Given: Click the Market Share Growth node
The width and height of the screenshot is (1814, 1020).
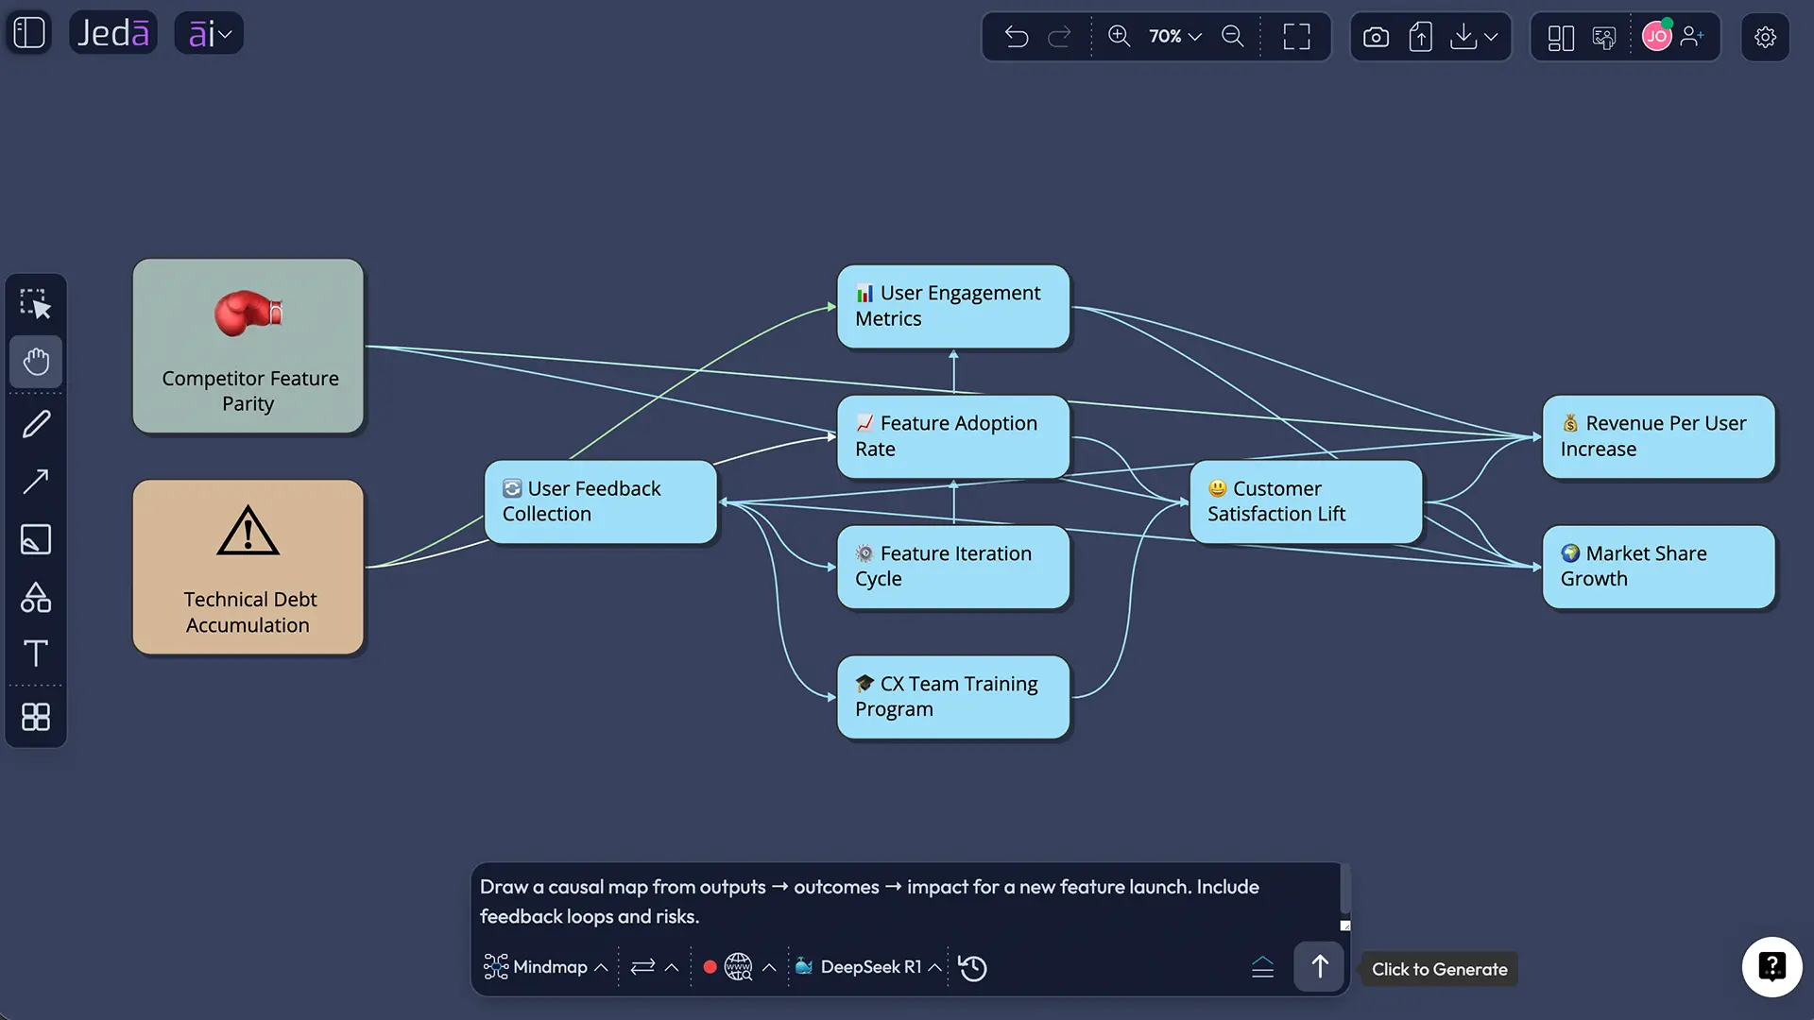Looking at the screenshot, I should click(1659, 567).
